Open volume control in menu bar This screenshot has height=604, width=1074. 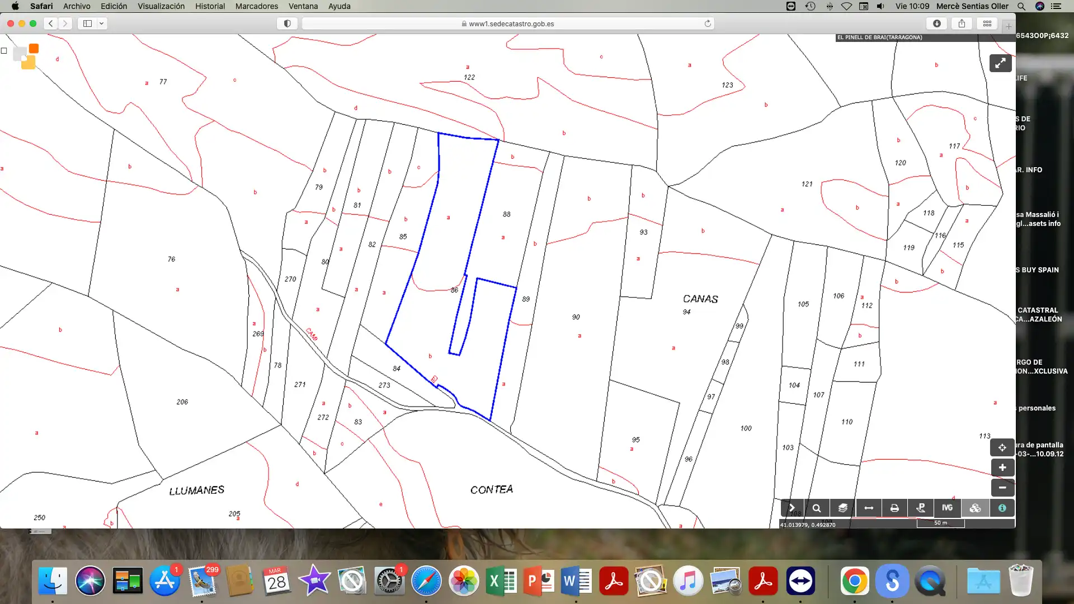click(880, 6)
